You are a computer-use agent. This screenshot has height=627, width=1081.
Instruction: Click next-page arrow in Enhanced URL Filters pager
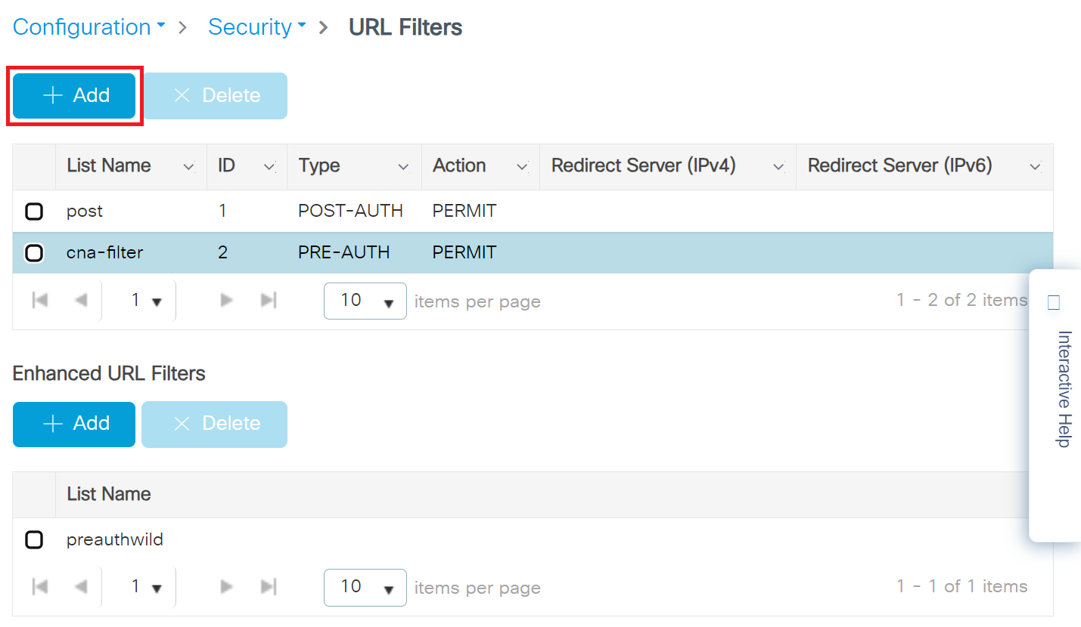tap(225, 587)
